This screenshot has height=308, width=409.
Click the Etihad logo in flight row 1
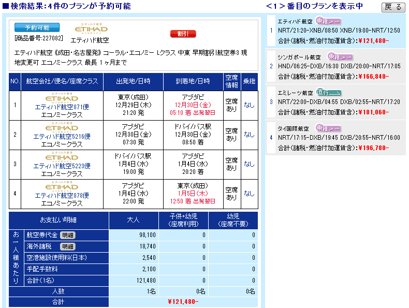point(62,97)
